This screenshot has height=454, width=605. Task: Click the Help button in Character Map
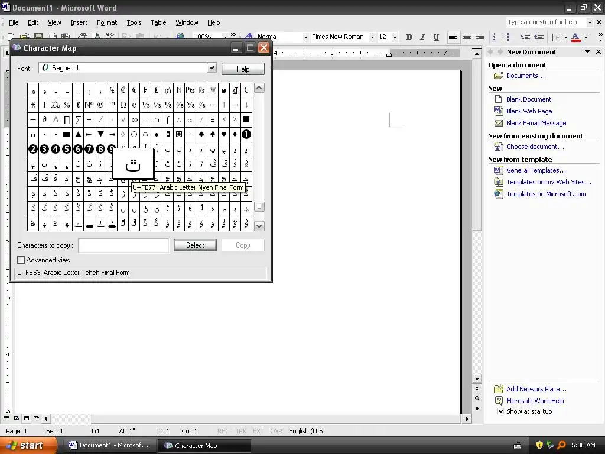click(x=243, y=69)
